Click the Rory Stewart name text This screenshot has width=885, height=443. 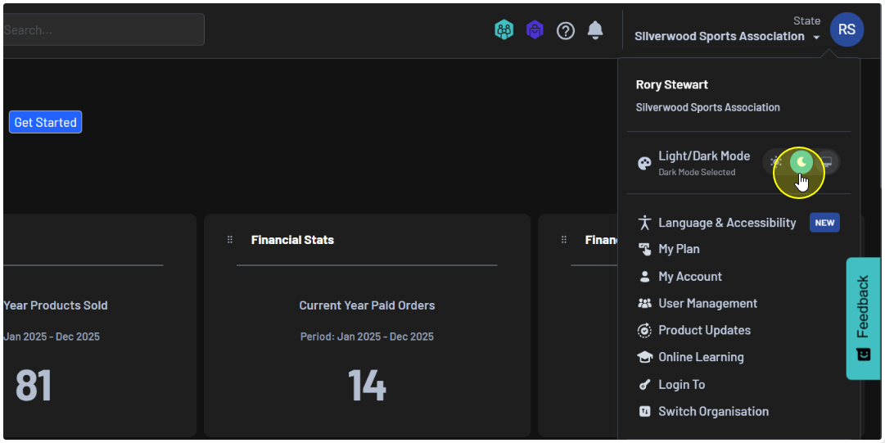click(671, 84)
